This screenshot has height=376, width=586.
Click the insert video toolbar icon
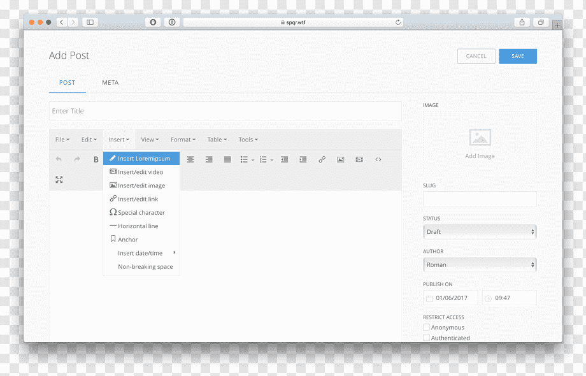coord(359,159)
